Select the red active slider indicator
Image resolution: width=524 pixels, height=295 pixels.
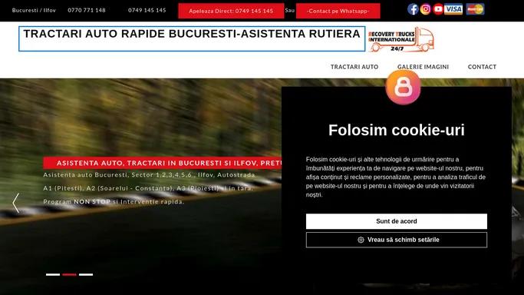pyautogui.click(x=70, y=274)
